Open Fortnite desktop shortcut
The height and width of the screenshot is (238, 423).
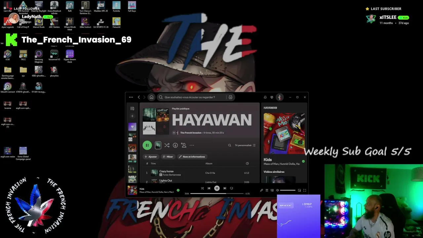[116, 7]
